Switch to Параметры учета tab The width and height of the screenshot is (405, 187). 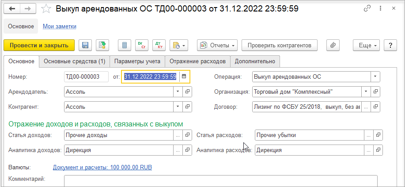(137, 61)
